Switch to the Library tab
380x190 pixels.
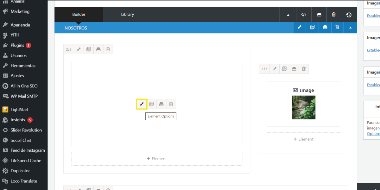(x=127, y=15)
